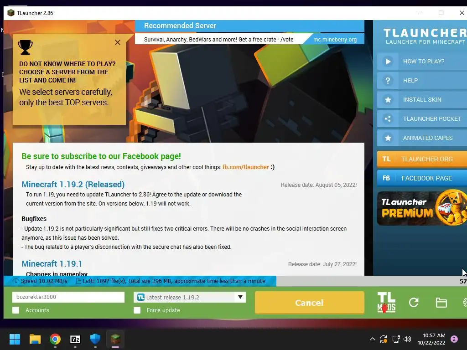Click the refresh arrow icon
The height and width of the screenshot is (350, 467).
point(414,303)
